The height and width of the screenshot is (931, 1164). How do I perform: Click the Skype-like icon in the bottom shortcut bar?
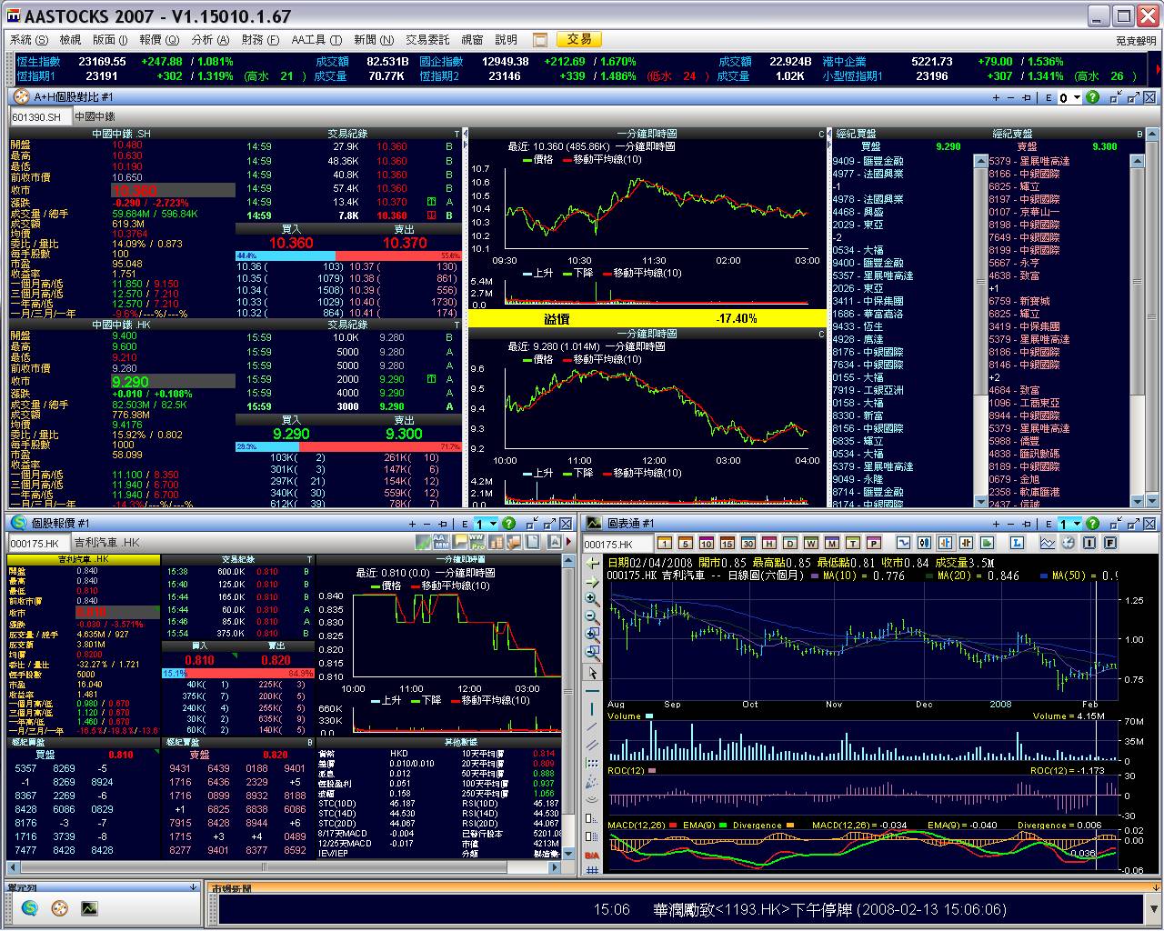(30, 907)
